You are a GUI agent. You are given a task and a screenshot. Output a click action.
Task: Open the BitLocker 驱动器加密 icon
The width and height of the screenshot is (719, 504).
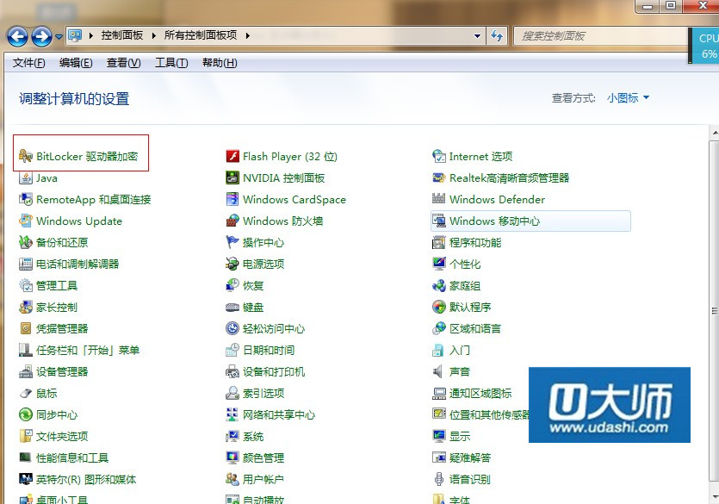(x=25, y=157)
